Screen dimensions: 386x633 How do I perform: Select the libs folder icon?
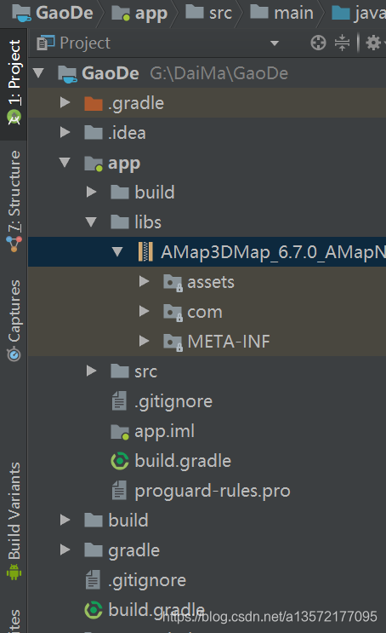(x=120, y=222)
